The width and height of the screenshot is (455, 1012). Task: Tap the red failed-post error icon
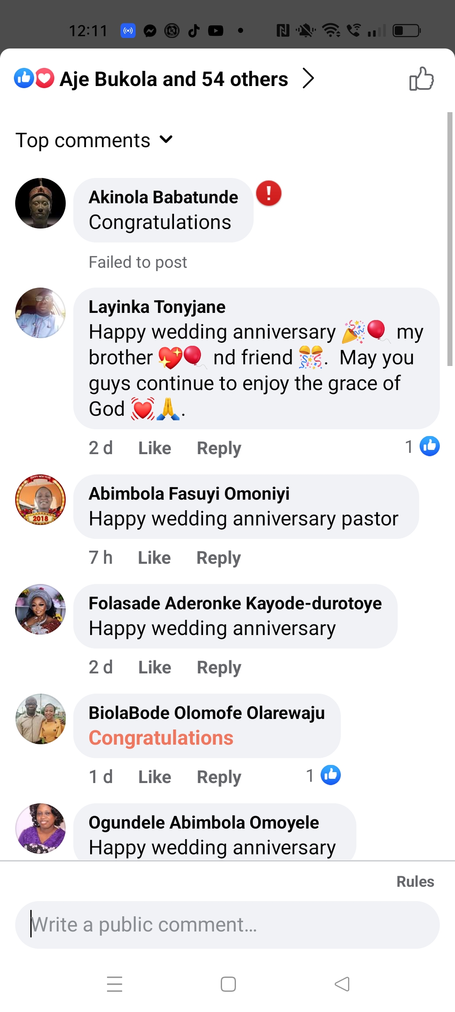269,194
